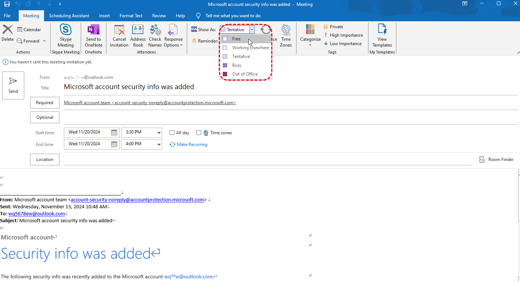
Task: Close the Show As dropdown via its arrow
Action: click(252, 30)
